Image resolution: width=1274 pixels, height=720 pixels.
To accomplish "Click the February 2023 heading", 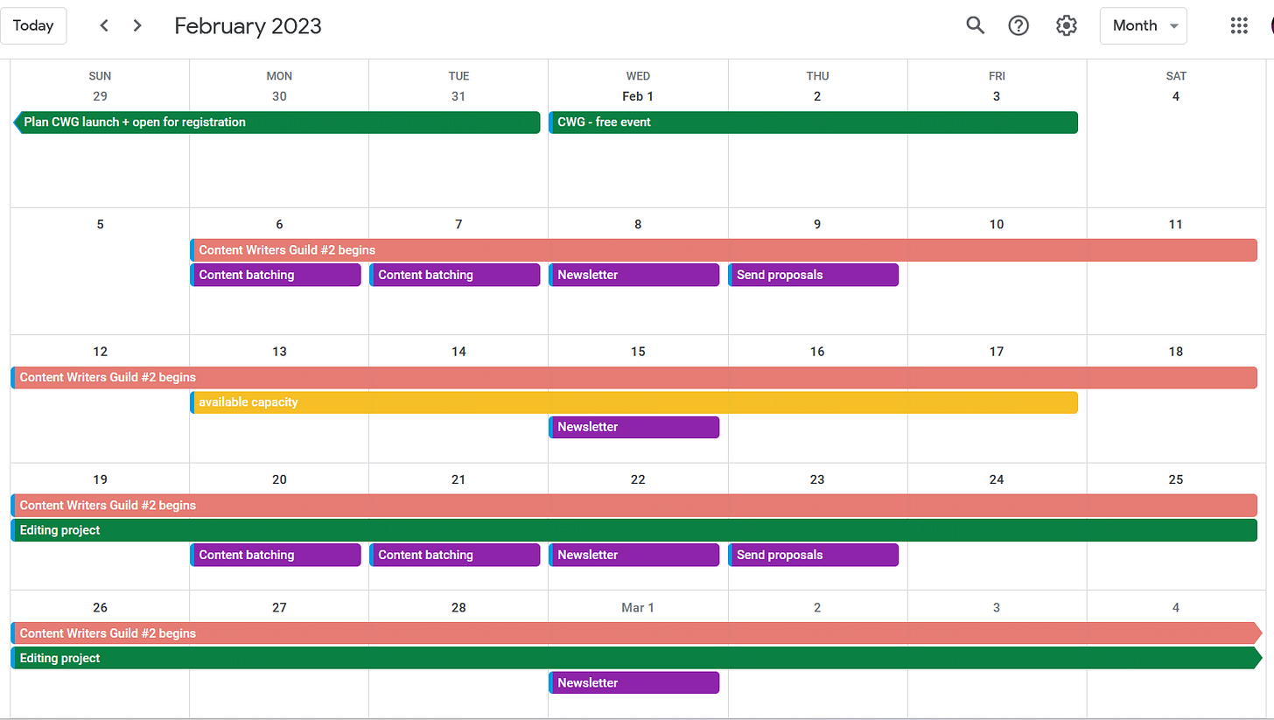I will coord(248,25).
